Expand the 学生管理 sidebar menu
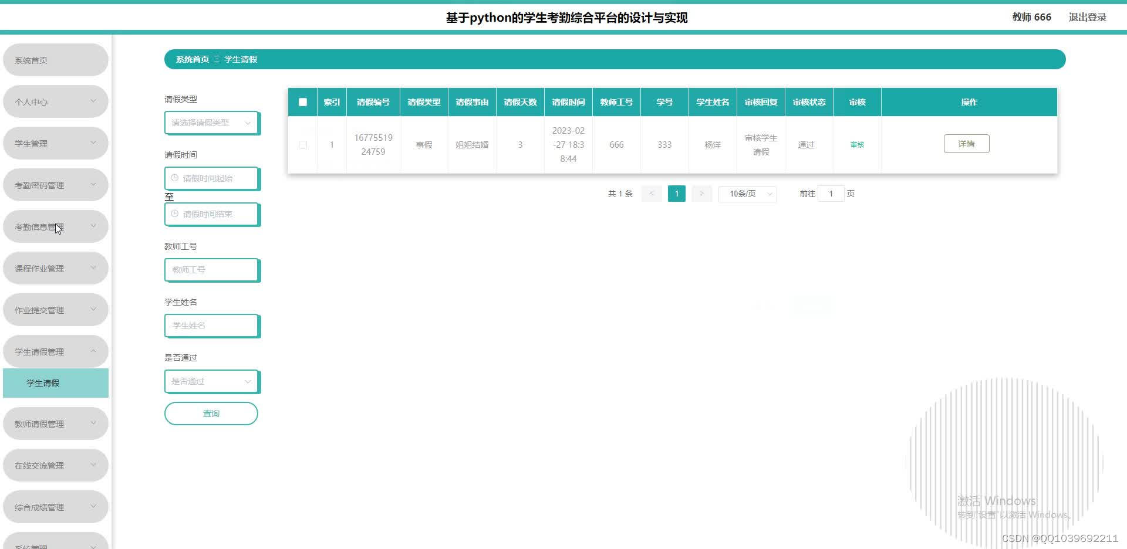The height and width of the screenshot is (549, 1127). click(56, 143)
